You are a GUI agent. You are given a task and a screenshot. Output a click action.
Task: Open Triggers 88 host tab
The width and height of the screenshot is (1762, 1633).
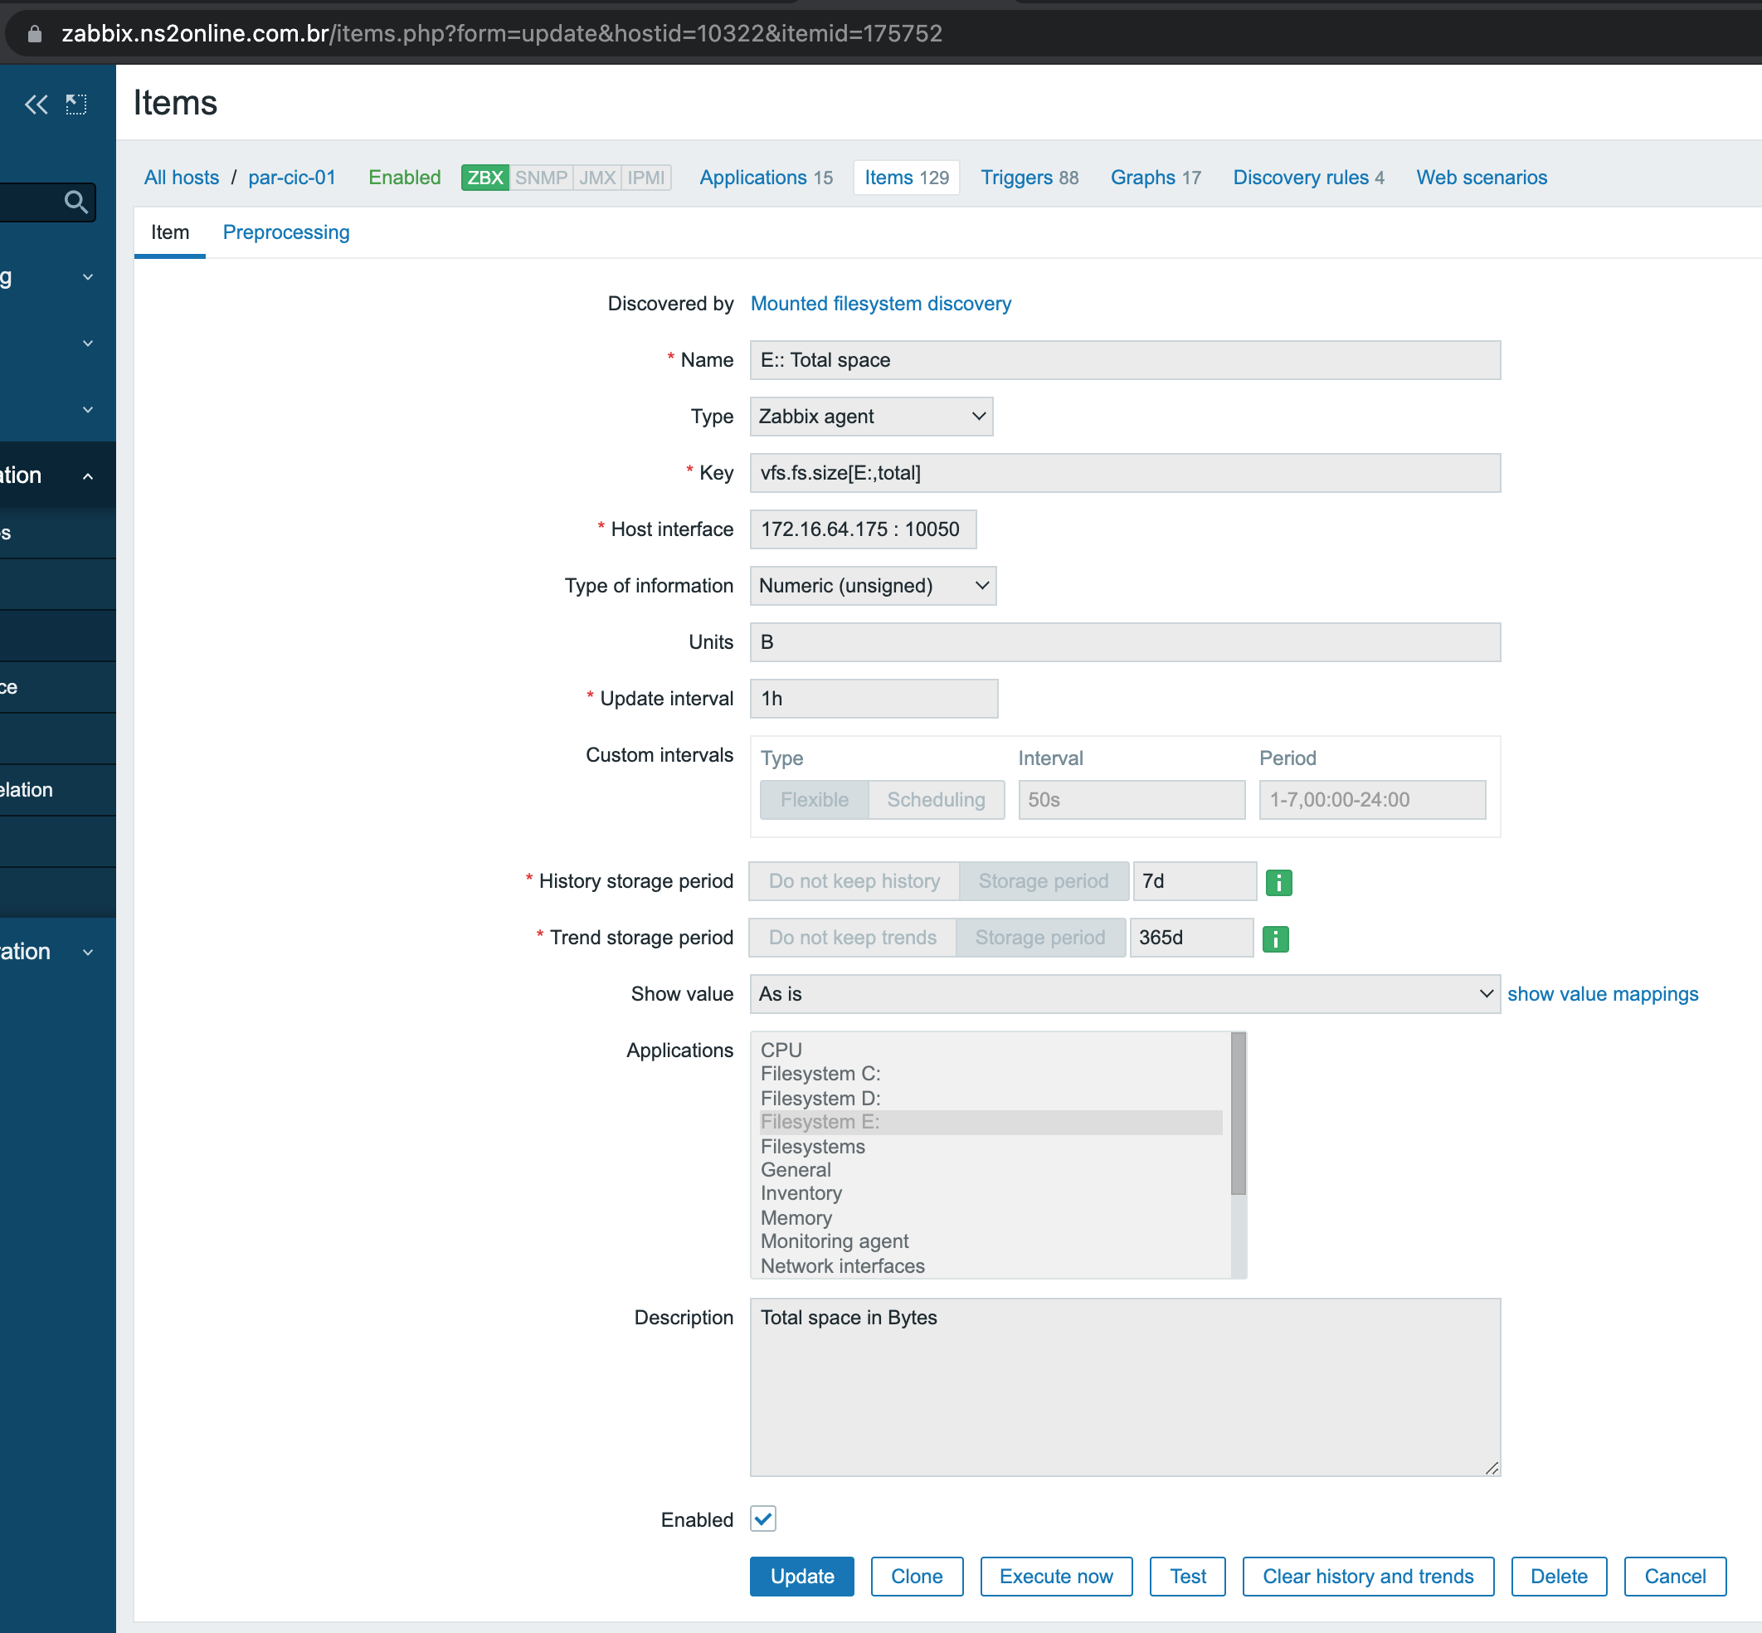[x=1029, y=178]
